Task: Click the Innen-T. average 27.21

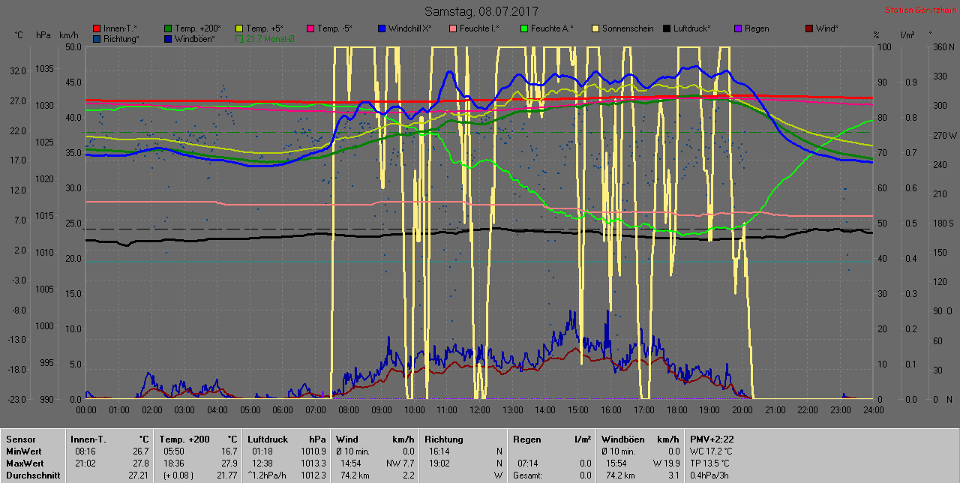Action: point(138,475)
